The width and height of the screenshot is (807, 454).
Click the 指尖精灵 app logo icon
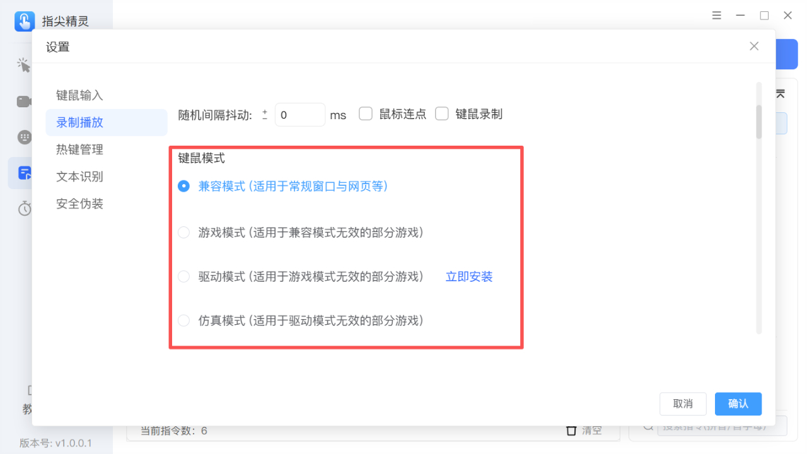tap(25, 21)
